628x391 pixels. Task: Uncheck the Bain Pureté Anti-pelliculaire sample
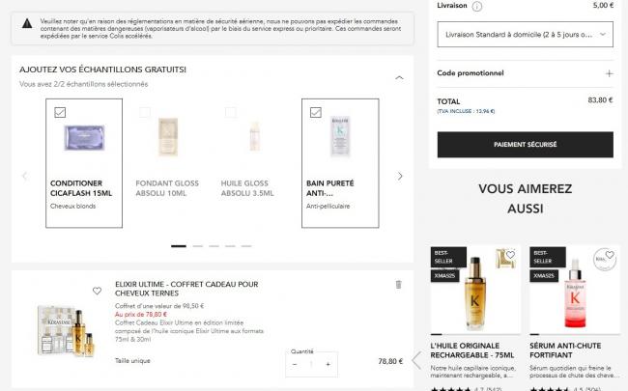click(316, 112)
